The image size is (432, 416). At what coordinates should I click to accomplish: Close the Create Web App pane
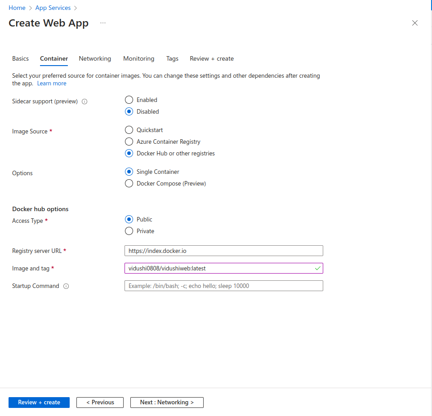[414, 23]
